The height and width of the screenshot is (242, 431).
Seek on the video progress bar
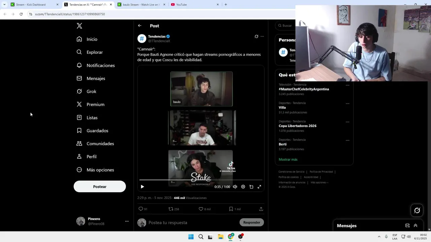coord(201,180)
